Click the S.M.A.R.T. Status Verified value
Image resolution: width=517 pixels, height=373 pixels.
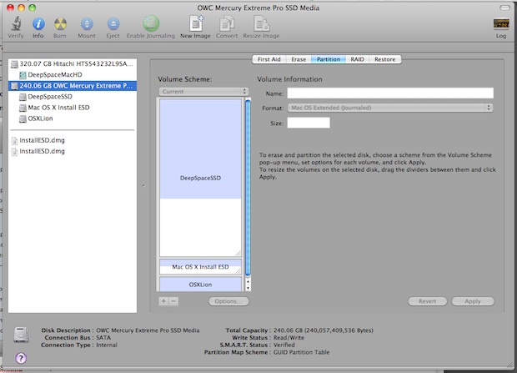[x=284, y=345]
